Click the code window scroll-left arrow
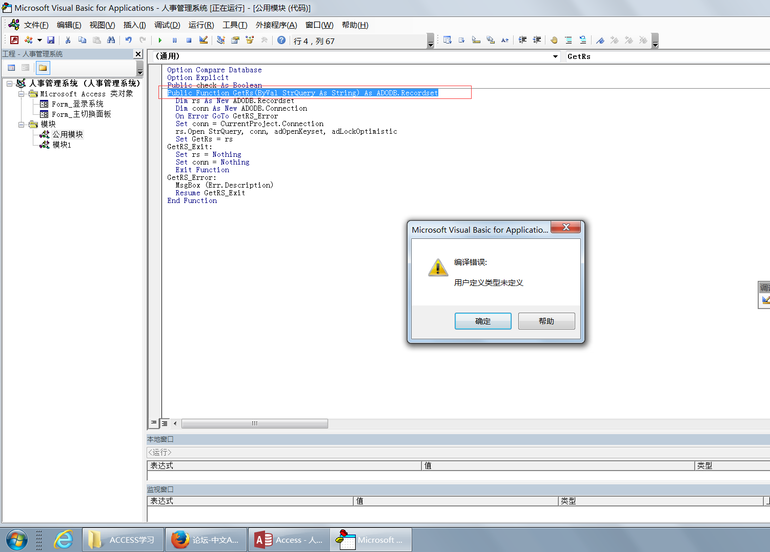Screen dimensions: 770x552 pos(175,423)
